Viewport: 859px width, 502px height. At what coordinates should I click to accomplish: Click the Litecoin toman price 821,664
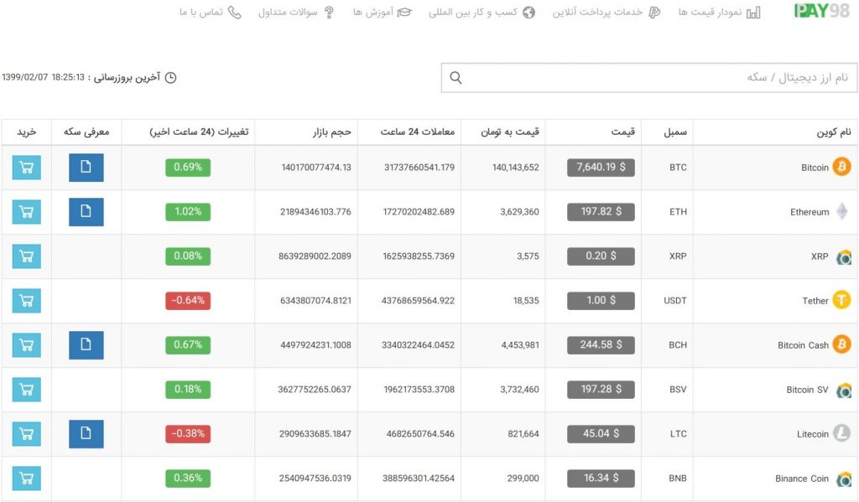click(523, 433)
